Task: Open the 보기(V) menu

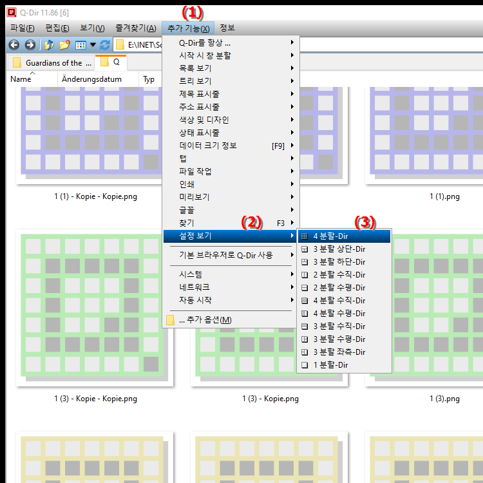Action: [92, 28]
